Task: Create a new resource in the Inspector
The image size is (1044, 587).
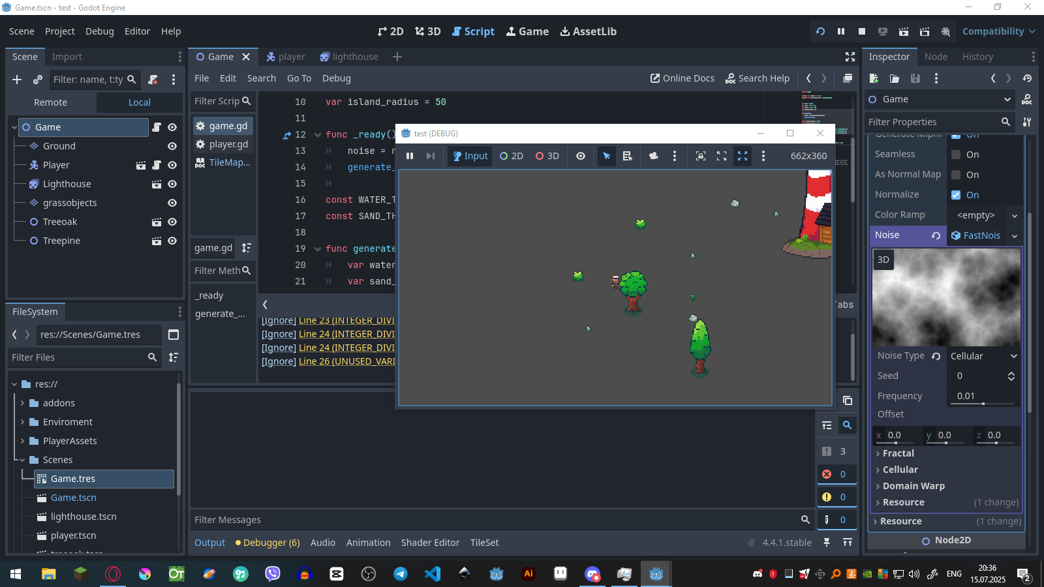Action: click(874, 78)
